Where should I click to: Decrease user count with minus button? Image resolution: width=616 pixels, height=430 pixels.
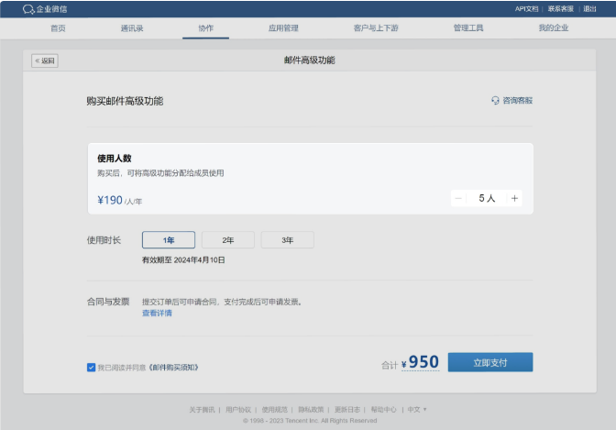click(x=458, y=198)
